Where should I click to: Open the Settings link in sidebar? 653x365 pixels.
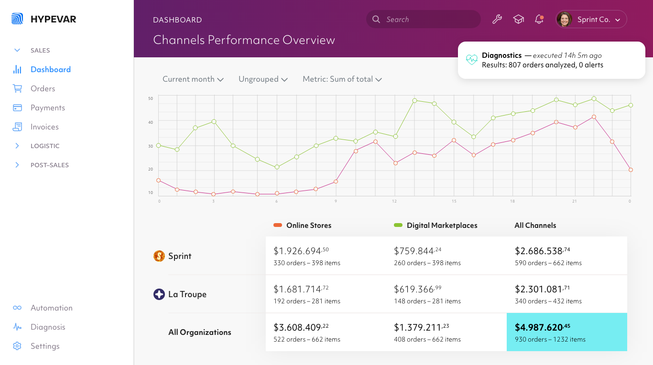coord(45,346)
